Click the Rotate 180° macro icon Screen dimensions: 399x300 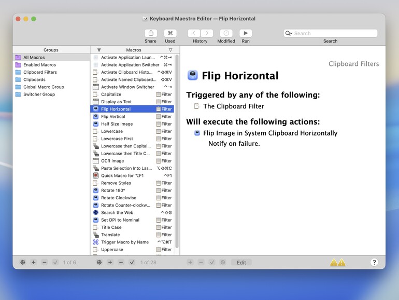click(x=96, y=190)
